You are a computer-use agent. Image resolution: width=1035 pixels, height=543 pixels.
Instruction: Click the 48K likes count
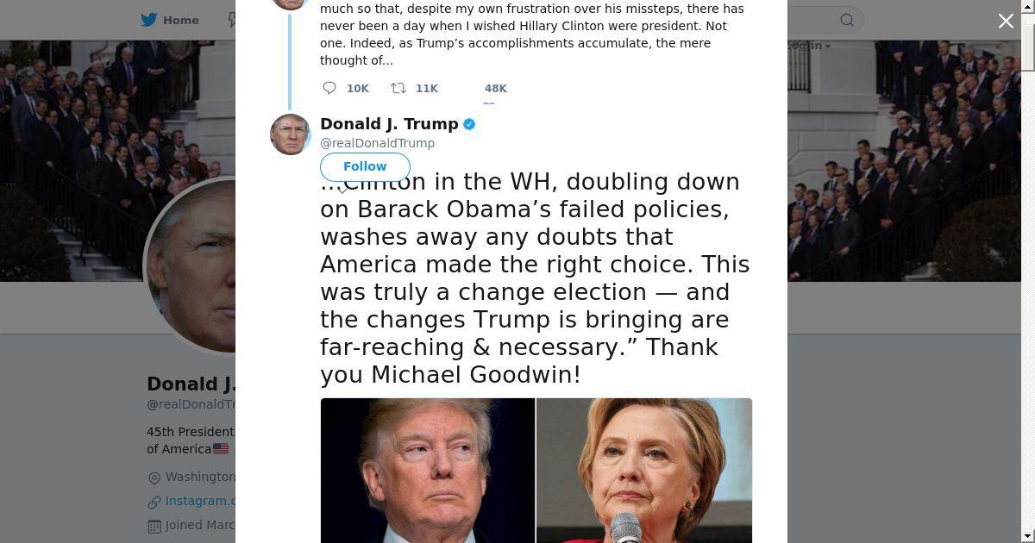(x=496, y=88)
